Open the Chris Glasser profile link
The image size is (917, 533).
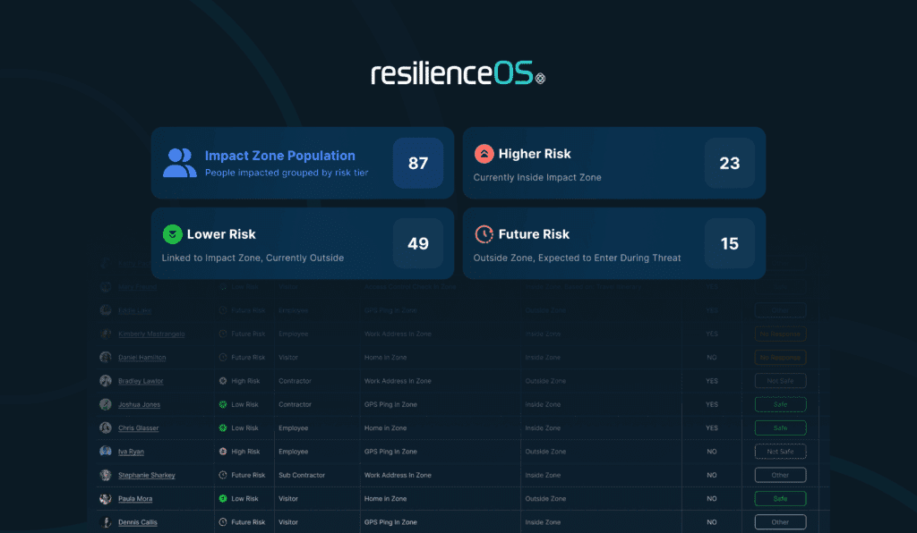pos(138,427)
